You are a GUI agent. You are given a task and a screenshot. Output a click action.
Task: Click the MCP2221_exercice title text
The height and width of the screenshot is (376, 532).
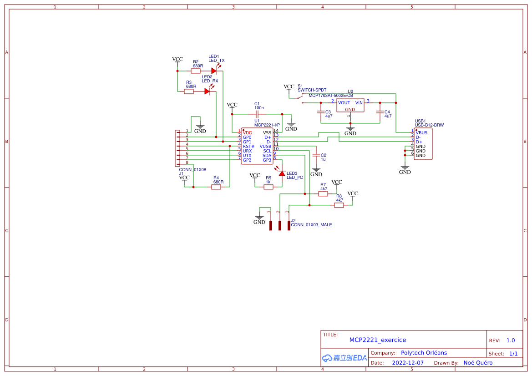pyautogui.click(x=378, y=340)
